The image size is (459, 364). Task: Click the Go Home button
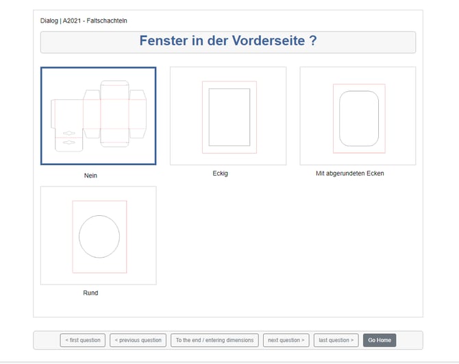[x=380, y=340]
